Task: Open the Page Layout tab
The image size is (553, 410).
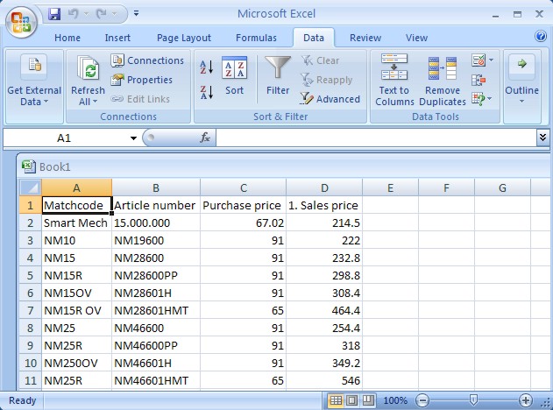Action: 184,38
